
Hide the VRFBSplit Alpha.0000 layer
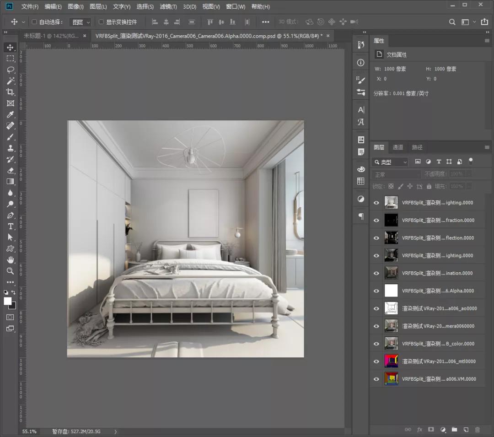376,291
